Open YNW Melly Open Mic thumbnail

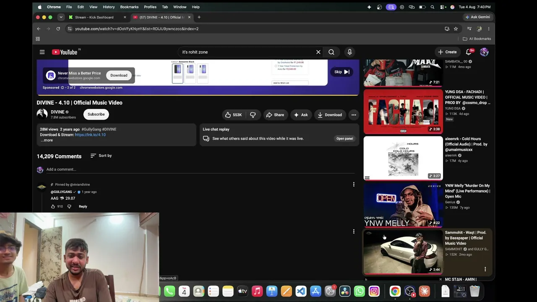tap(403, 206)
